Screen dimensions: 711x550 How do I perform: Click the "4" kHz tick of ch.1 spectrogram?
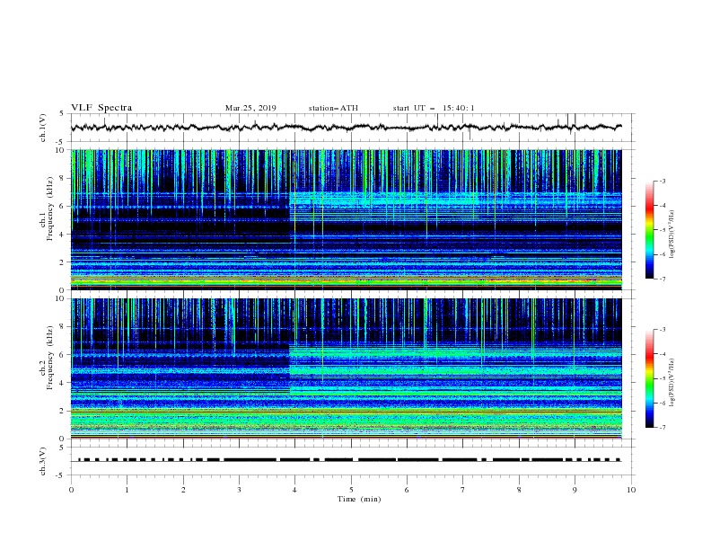click(64, 235)
